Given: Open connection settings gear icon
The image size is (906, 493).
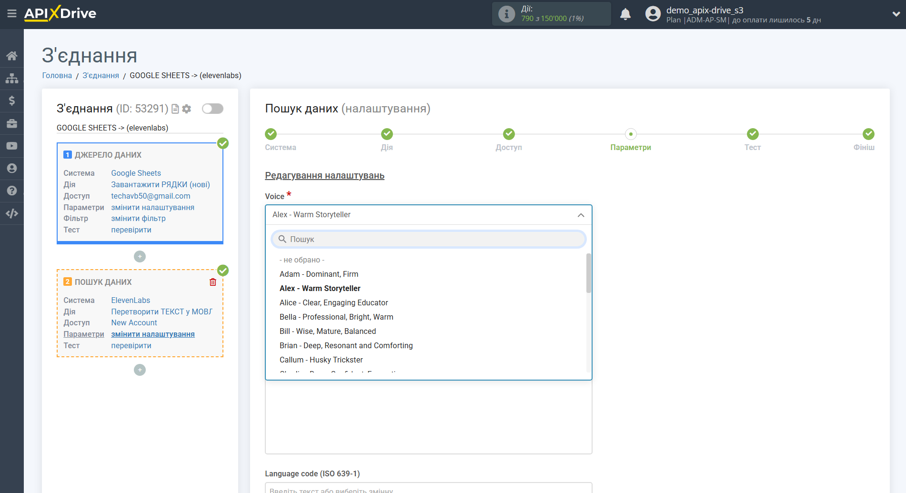Looking at the screenshot, I should 187,109.
